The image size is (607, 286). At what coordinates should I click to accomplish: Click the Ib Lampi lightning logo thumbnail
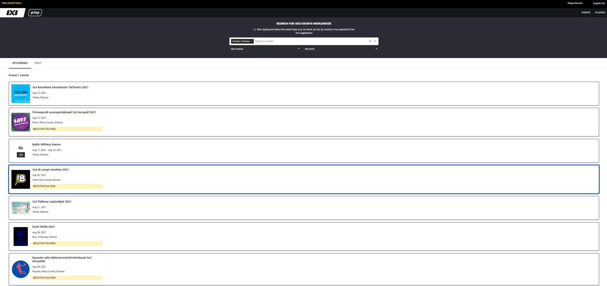click(x=20, y=179)
